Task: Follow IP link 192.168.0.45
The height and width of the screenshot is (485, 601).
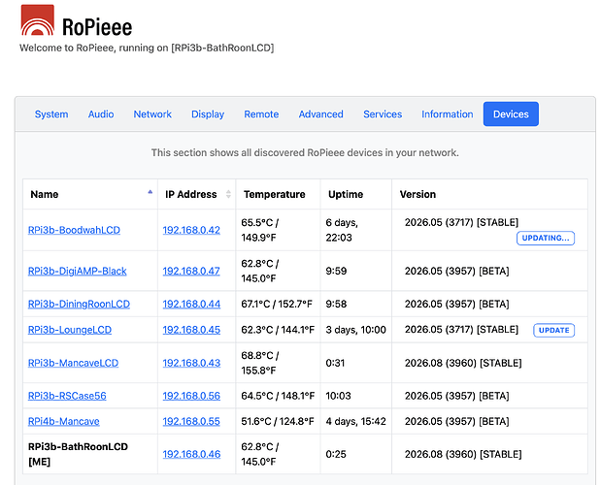Action: click(191, 330)
